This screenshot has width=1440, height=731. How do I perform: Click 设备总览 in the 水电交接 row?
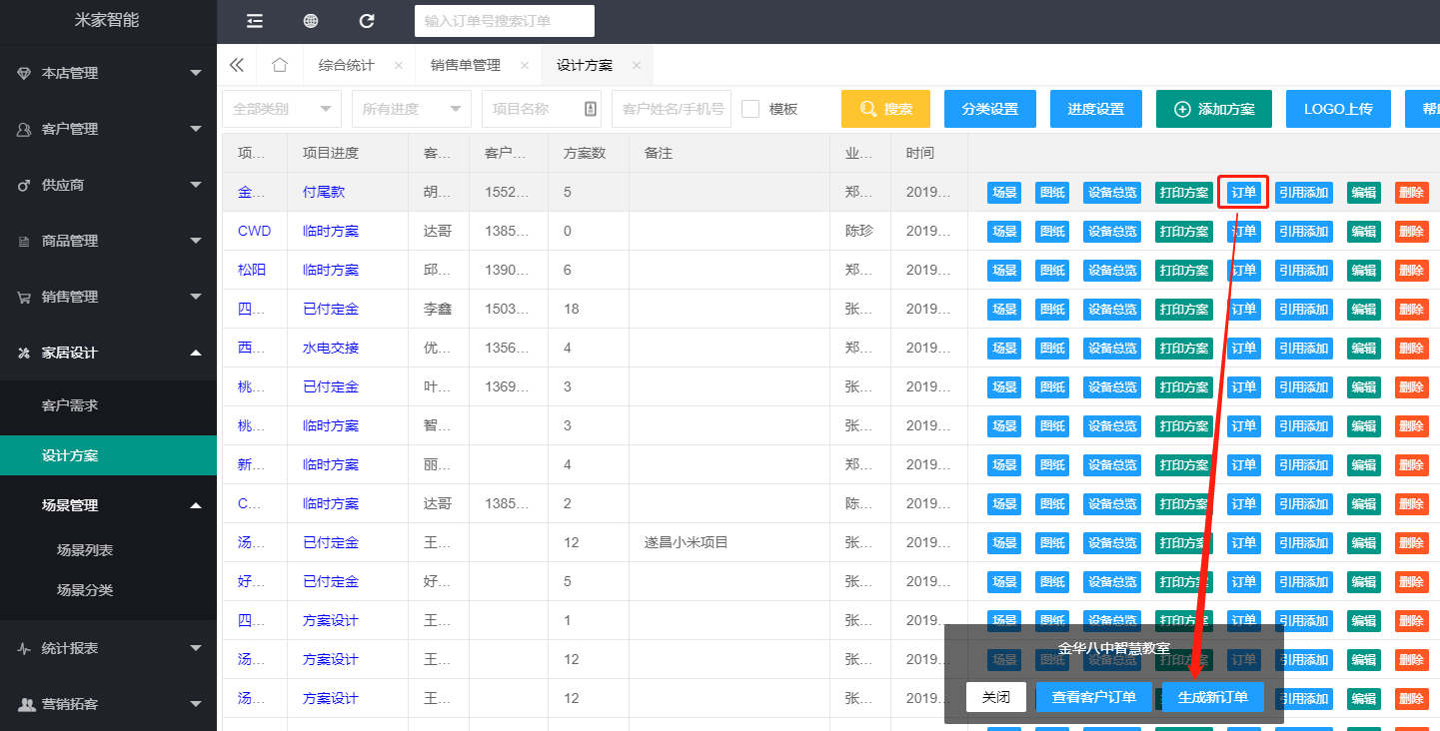pos(1112,349)
